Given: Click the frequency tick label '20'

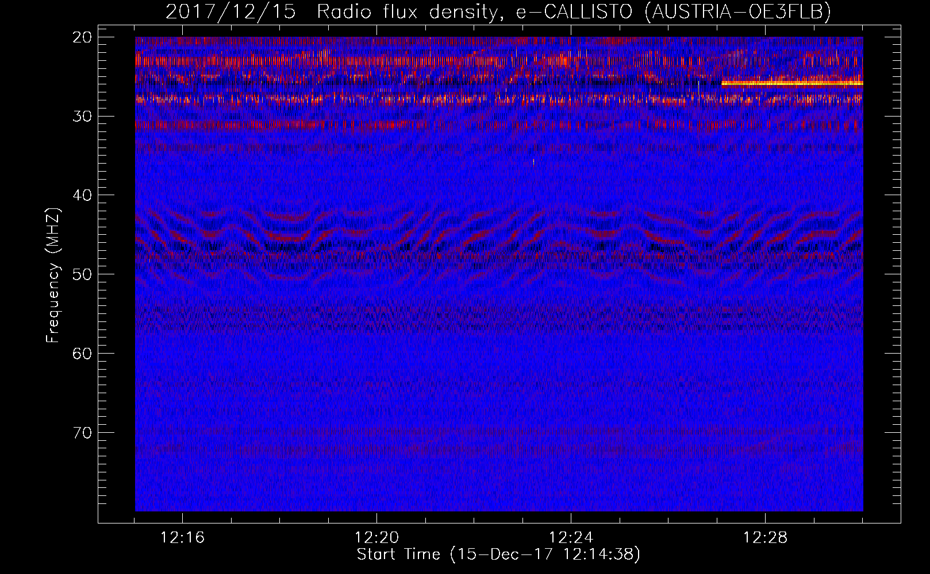Looking at the screenshot, I should [x=83, y=37].
